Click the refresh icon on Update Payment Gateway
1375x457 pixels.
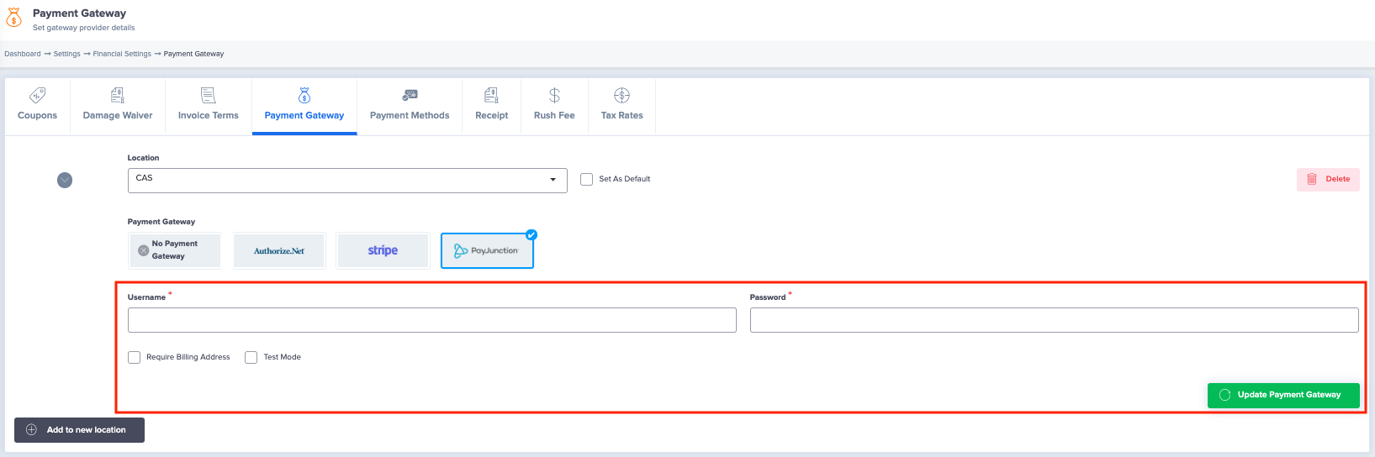[x=1224, y=395]
